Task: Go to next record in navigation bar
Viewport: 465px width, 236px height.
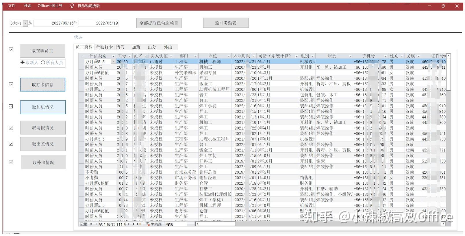Action: click(129, 224)
